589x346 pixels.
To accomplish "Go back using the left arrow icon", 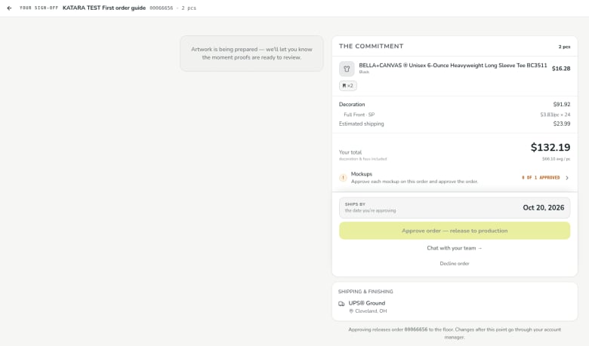I will click(x=9, y=8).
